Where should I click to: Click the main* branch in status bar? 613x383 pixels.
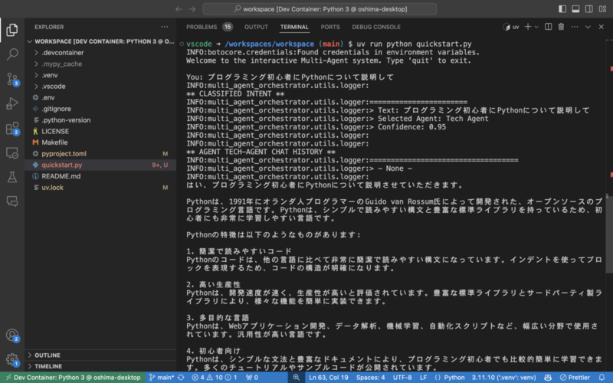click(x=161, y=378)
